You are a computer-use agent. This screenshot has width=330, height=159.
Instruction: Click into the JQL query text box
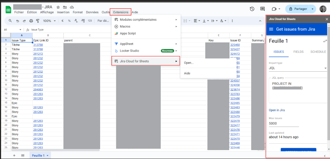[x=298, y=90]
